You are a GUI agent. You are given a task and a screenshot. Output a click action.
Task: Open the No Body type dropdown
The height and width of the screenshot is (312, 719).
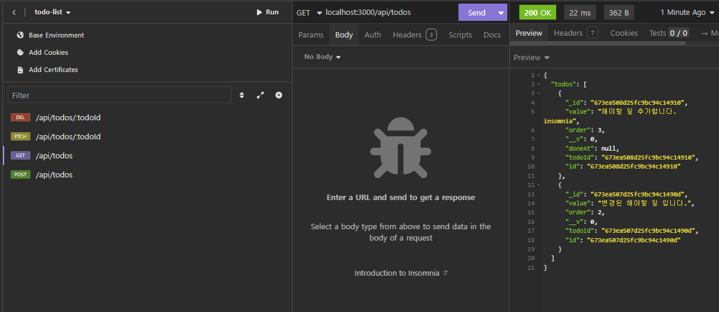[x=323, y=57]
